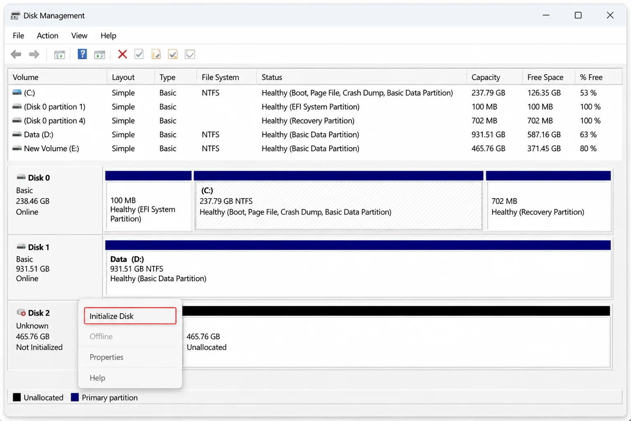Click the red X delete icon

coord(122,54)
